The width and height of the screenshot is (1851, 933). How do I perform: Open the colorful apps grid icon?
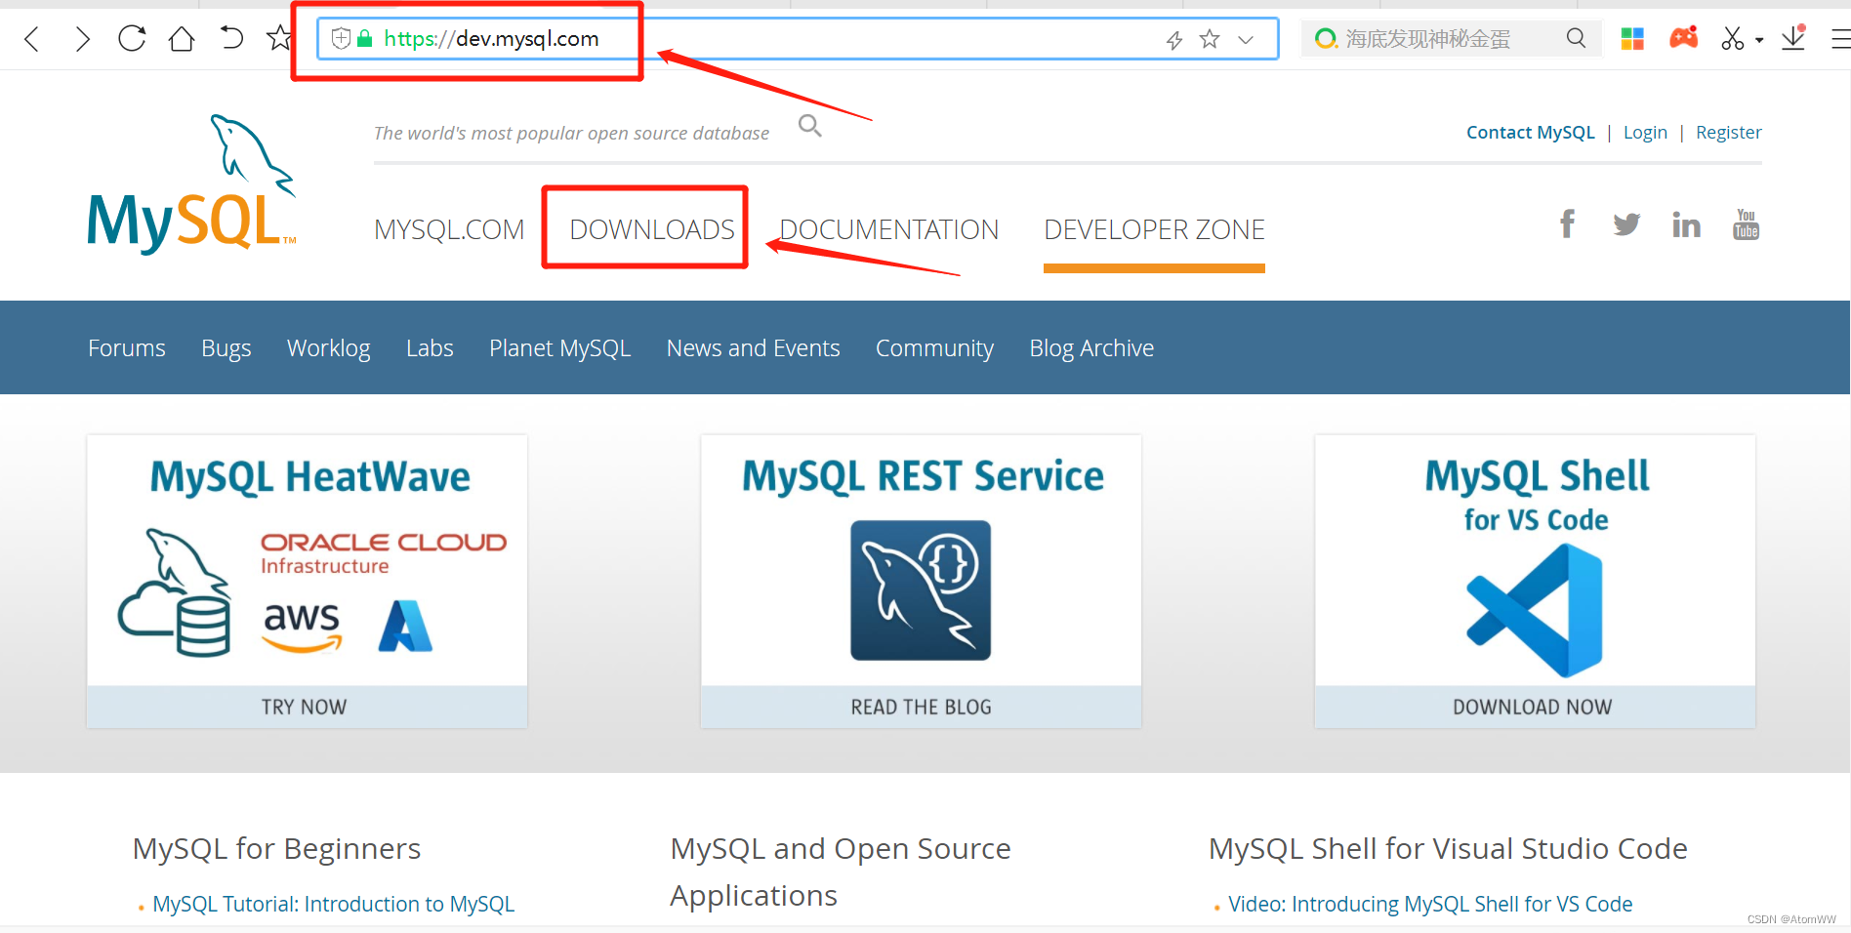coord(1632,39)
